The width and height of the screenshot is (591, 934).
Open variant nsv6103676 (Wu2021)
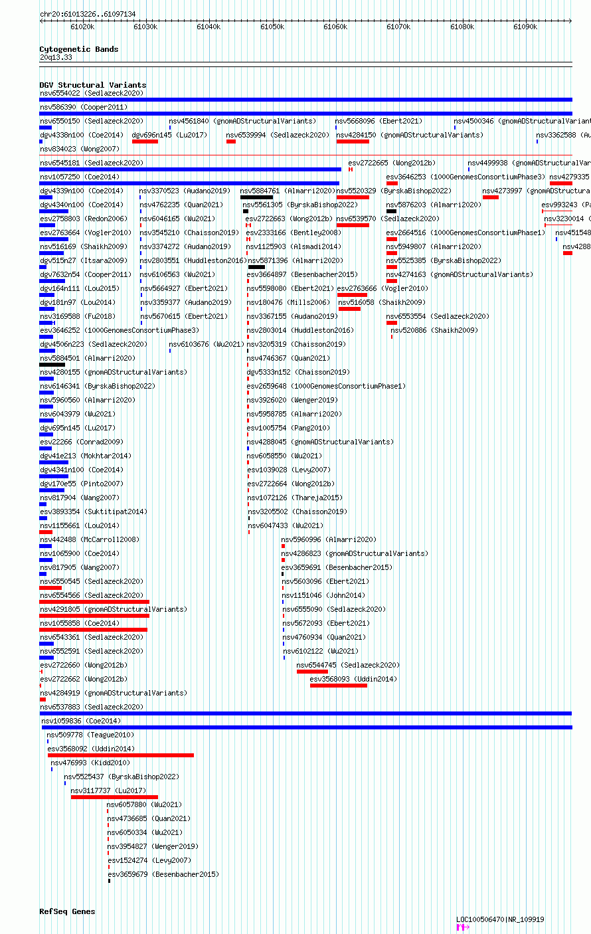(207, 344)
